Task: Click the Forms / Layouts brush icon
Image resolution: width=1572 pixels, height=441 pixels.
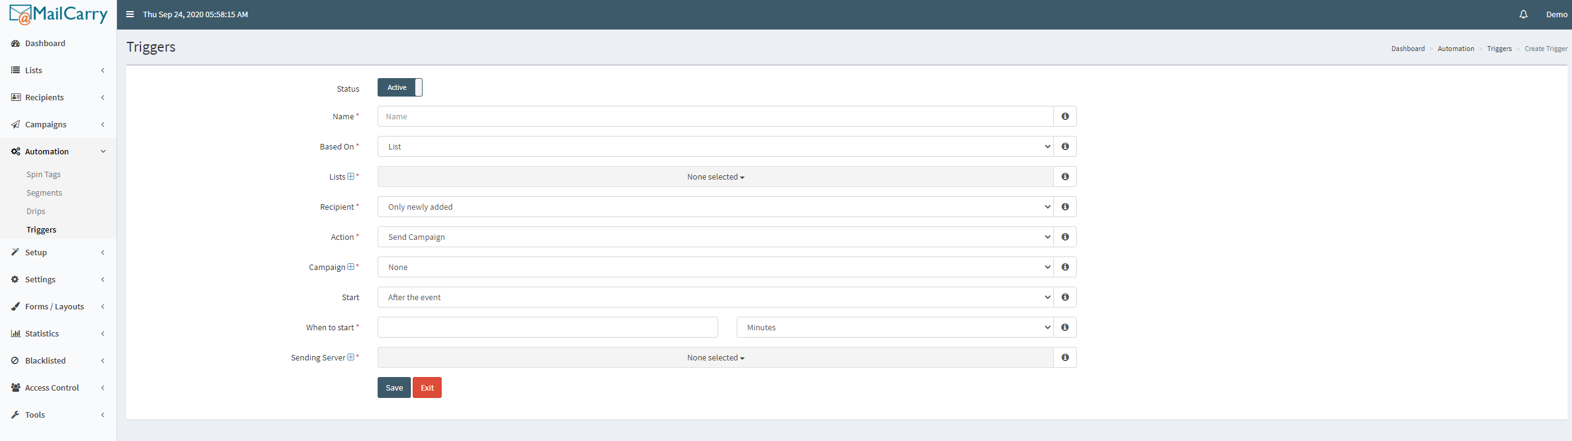Action: pos(15,306)
